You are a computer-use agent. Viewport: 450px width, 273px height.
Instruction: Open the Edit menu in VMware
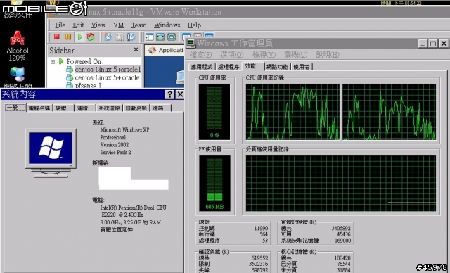78,25
